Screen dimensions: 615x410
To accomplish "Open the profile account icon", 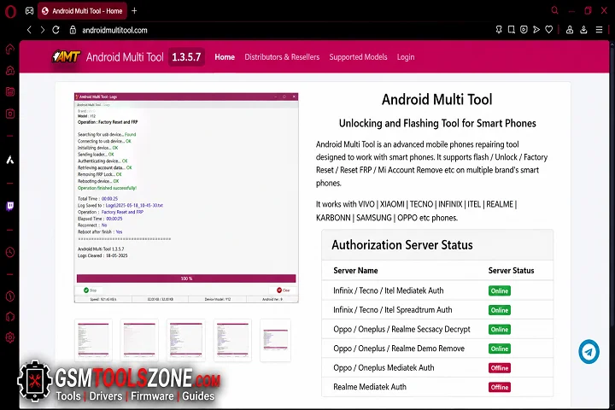I will point(570,30).
